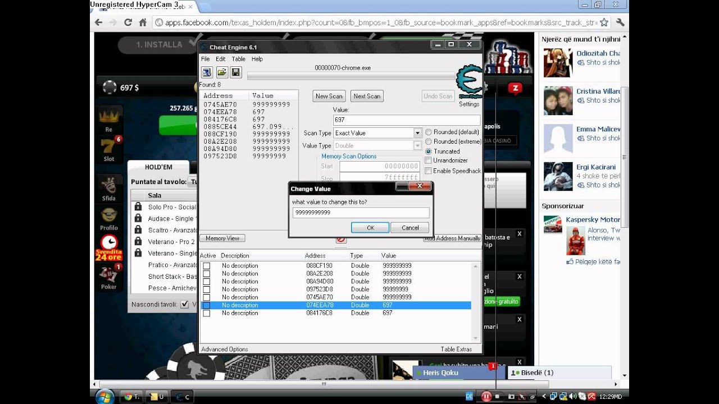The height and width of the screenshot is (404, 719).
Task: Open the Value Type Double dropdown
Action: 417,146
